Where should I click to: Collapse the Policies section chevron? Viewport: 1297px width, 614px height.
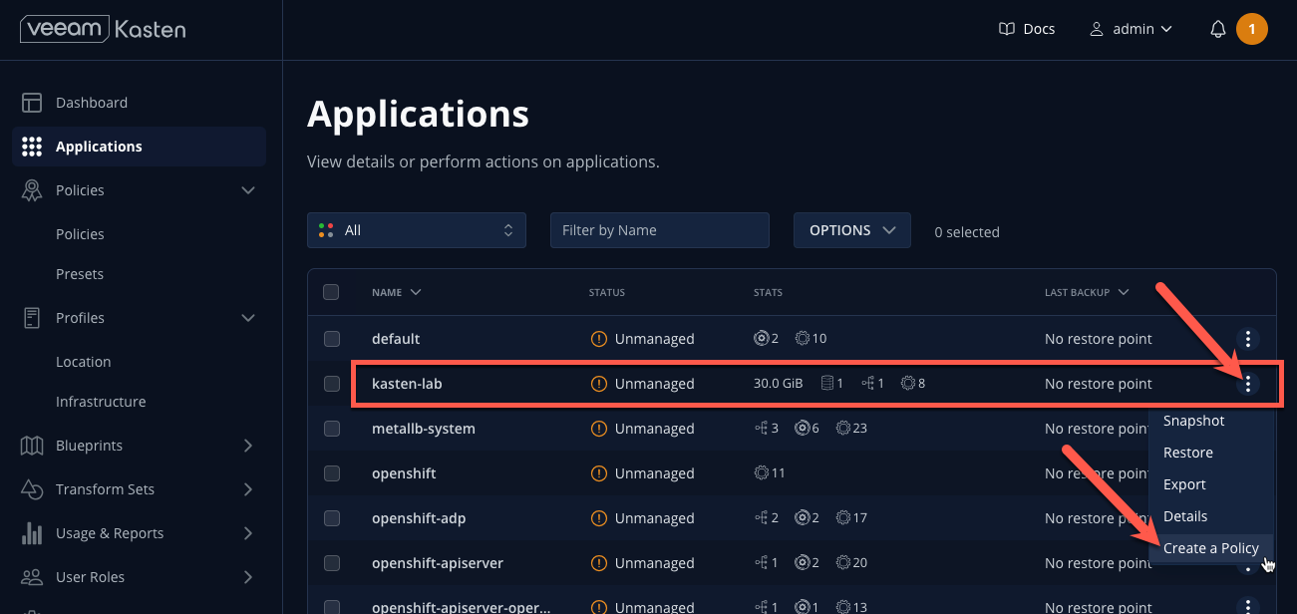tap(248, 190)
